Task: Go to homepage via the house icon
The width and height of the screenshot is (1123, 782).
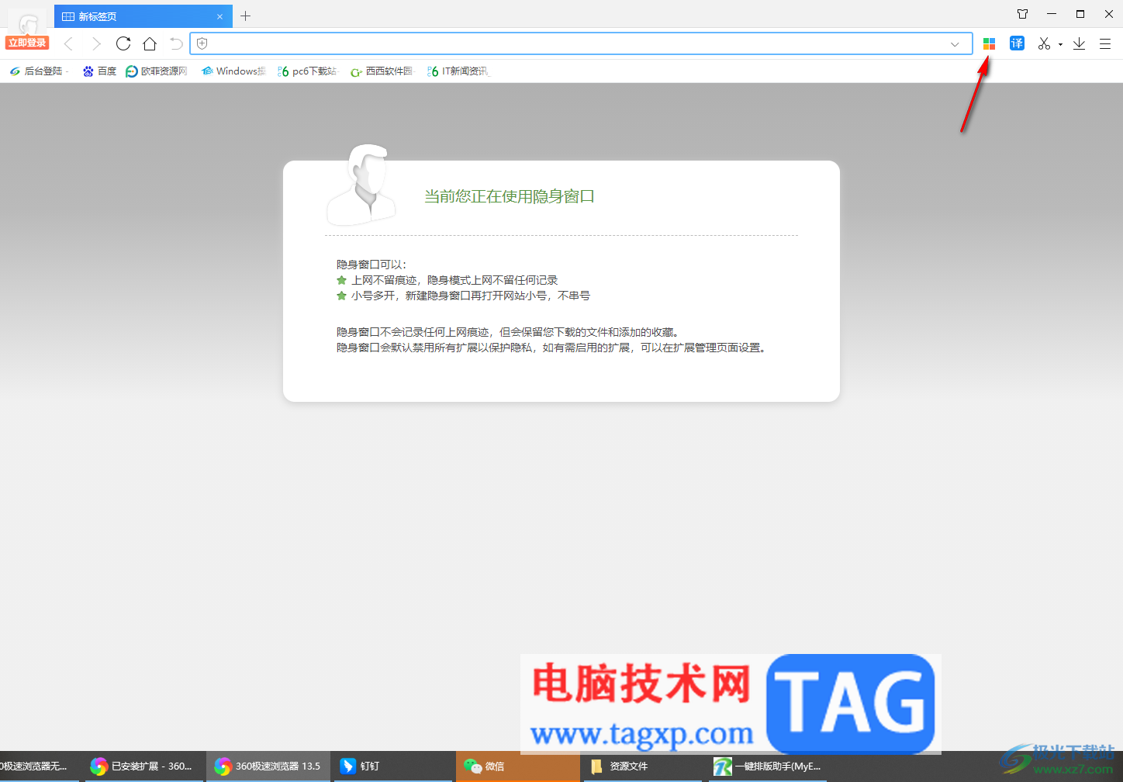Action: pos(150,43)
